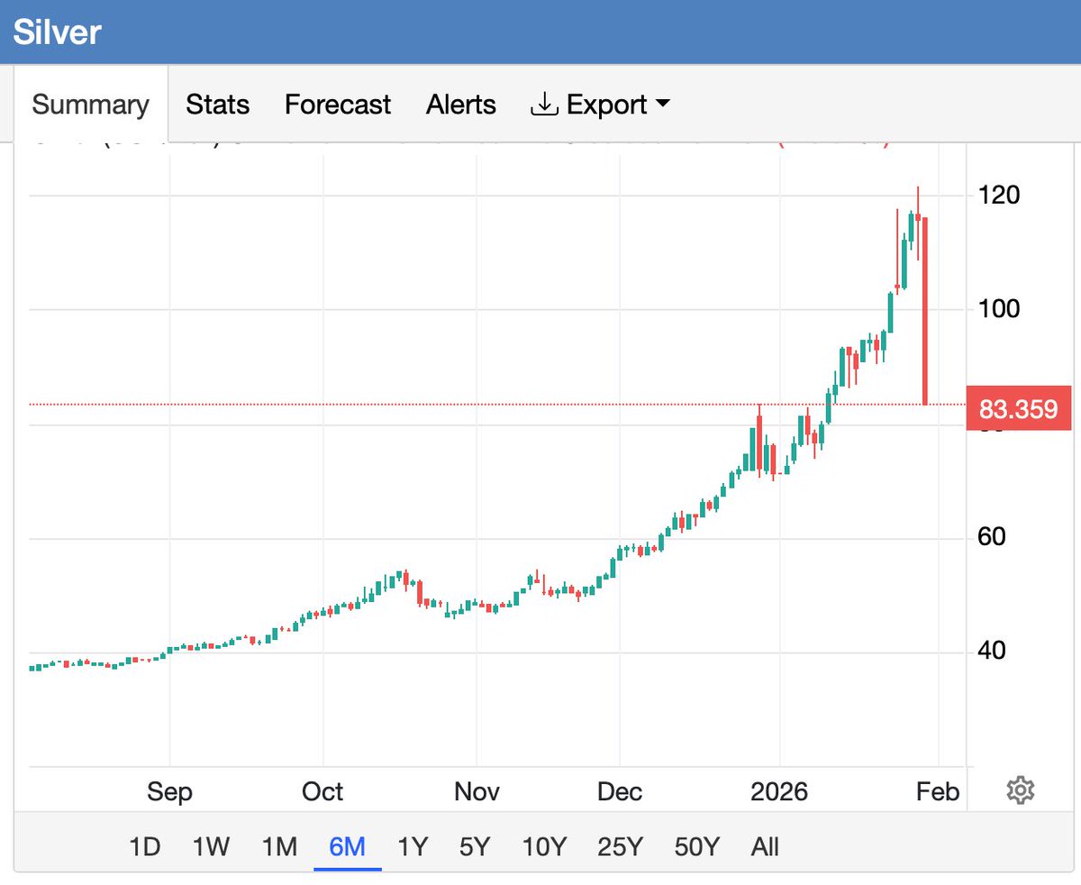
Task: Select the 6M time range
Action: [348, 847]
